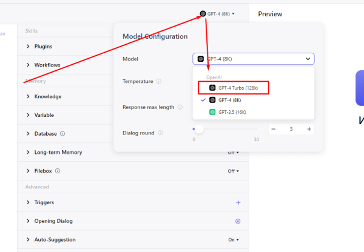Open the Model combo box

[254, 59]
